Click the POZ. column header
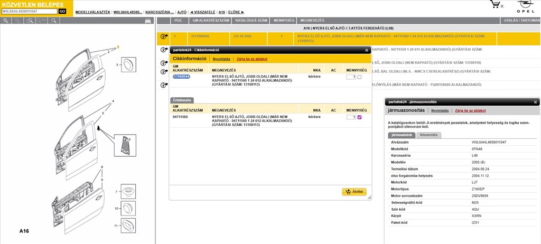 point(179,21)
